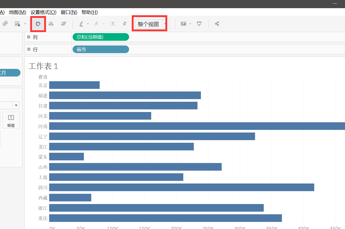Open the show/hide cards dropdown arrow
345x229 pixels.
point(190,24)
